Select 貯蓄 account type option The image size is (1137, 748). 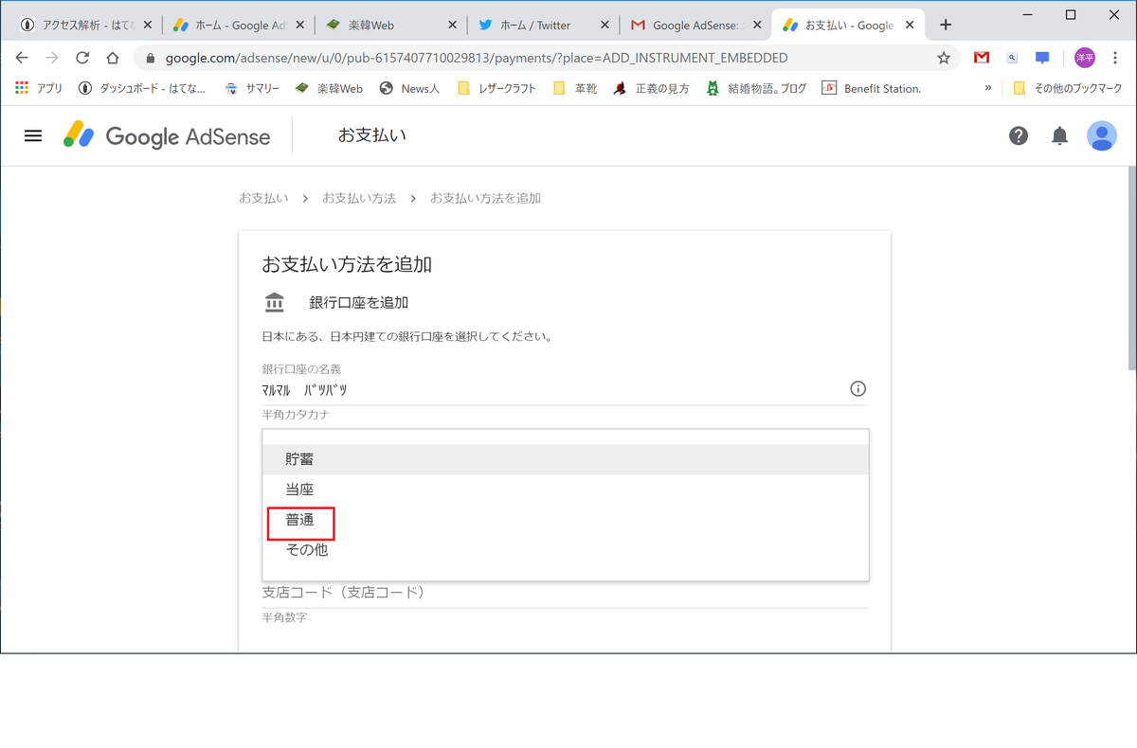[x=566, y=459]
